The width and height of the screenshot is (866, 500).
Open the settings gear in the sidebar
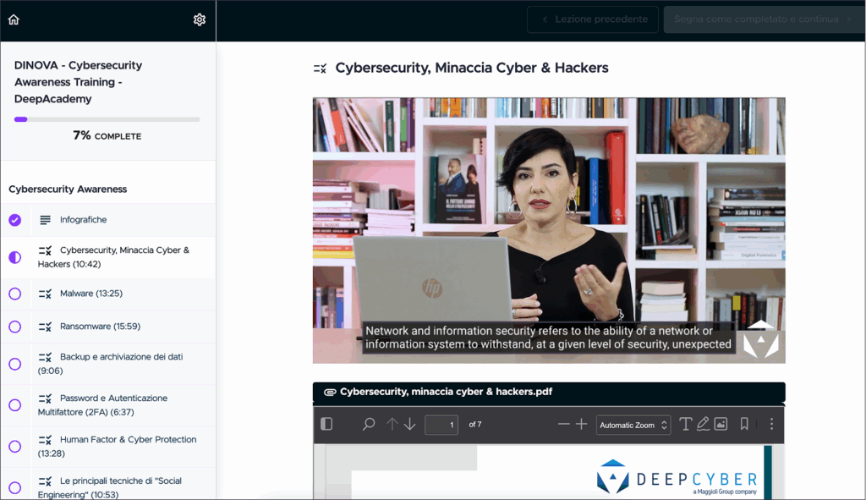pyautogui.click(x=200, y=19)
